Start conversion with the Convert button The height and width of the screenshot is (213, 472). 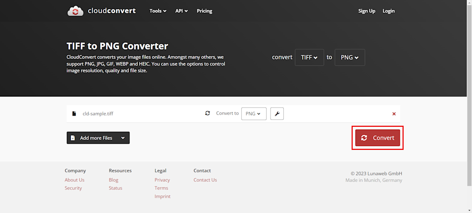coord(378,138)
